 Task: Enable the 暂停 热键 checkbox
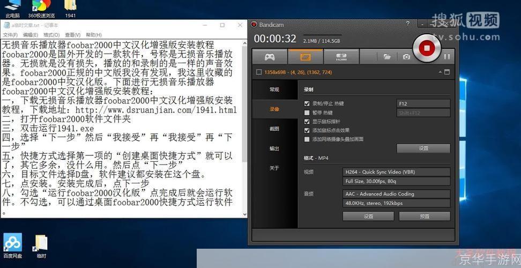(307, 113)
